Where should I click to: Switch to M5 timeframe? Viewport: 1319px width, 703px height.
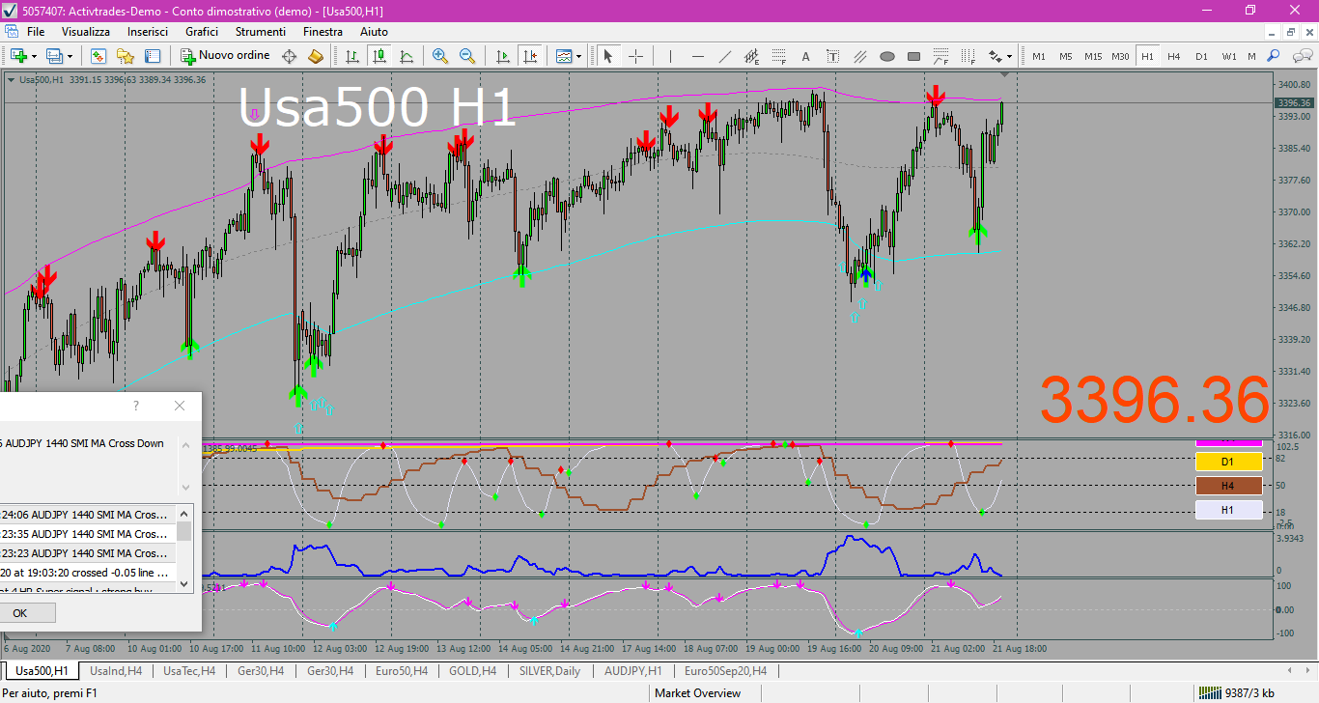(x=1066, y=56)
